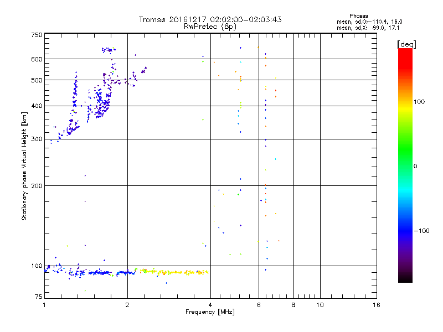This screenshot has height=332, width=443.
Task: Click the "16" frequency axis tick label
Action: coord(377,305)
